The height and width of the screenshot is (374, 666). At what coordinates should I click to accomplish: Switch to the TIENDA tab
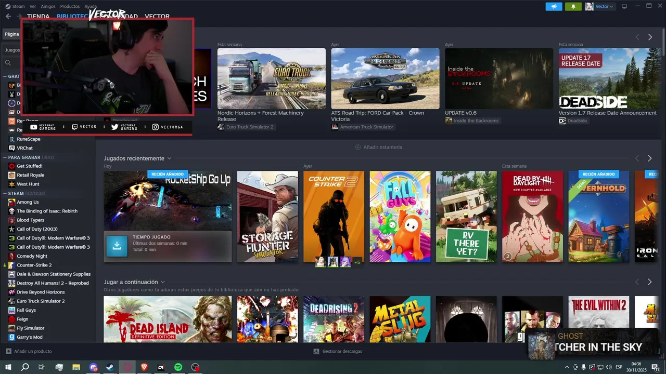pyautogui.click(x=38, y=17)
